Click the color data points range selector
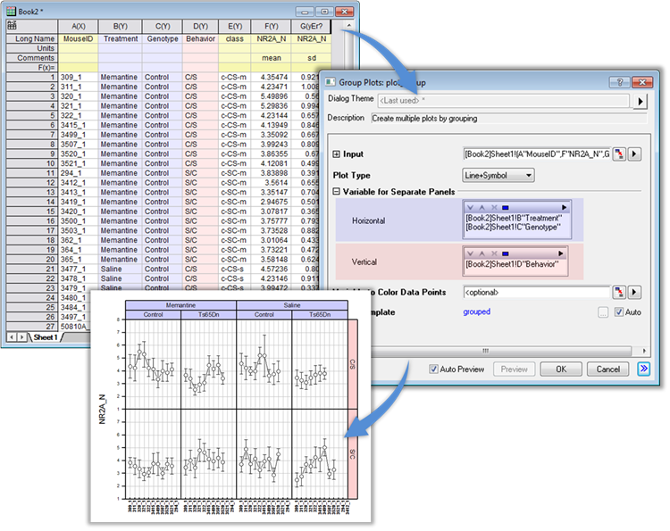 pos(617,292)
